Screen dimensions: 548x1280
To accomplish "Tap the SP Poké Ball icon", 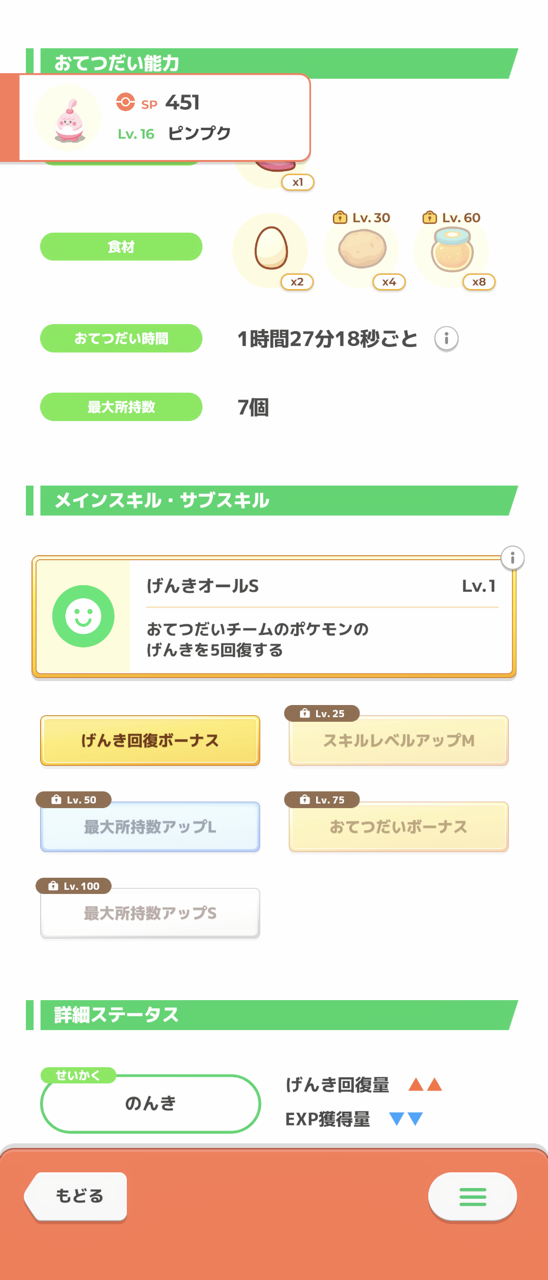I will pos(125,102).
